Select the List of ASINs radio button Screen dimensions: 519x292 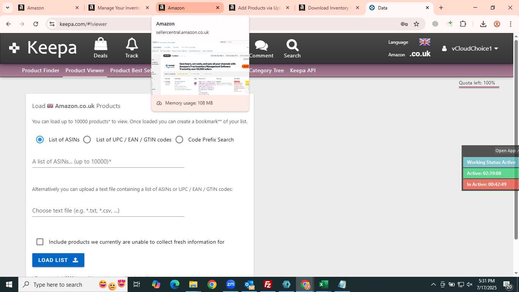(40, 140)
